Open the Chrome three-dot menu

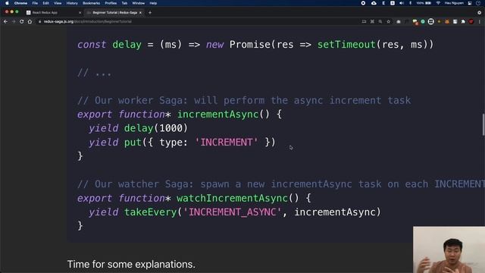480,22
